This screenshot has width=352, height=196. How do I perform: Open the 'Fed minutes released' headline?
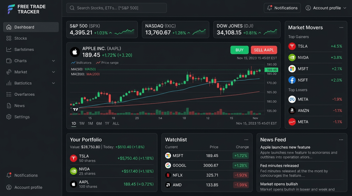tap(279, 166)
